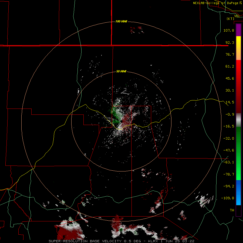Select the -47.6 scale value
The width and height of the screenshot is (243, 243).
(x=229, y=150)
